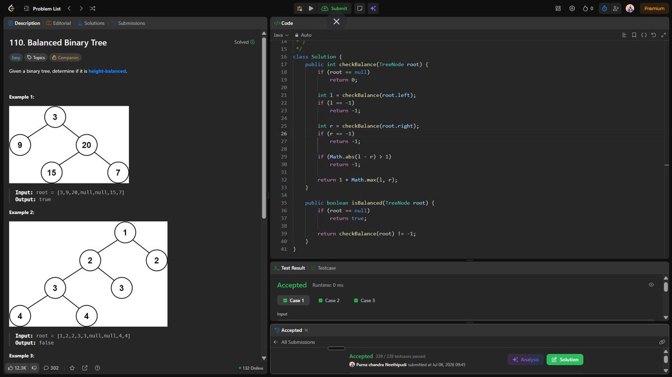
Task: Star this problem as favorite
Action: tap(72, 367)
